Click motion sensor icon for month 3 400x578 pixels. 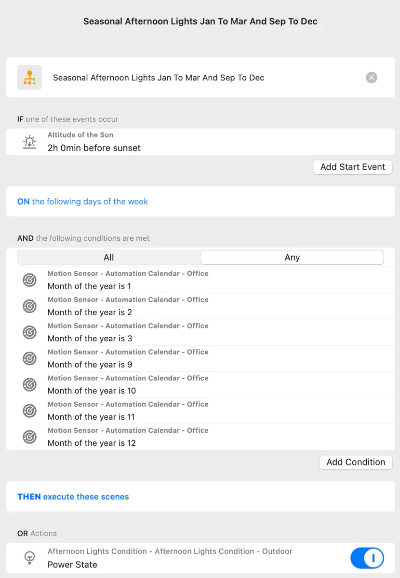pyautogui.click(x=29, y=332)
